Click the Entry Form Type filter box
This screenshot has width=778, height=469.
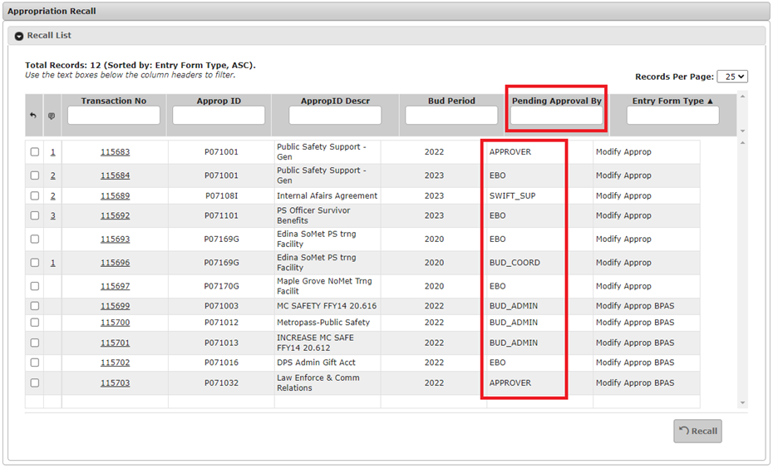(672, 116)
